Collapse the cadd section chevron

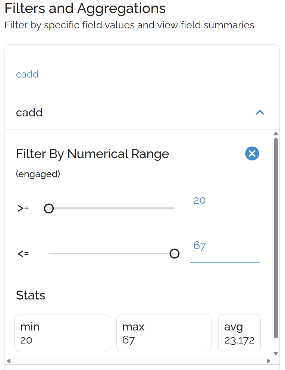point(260,112)
